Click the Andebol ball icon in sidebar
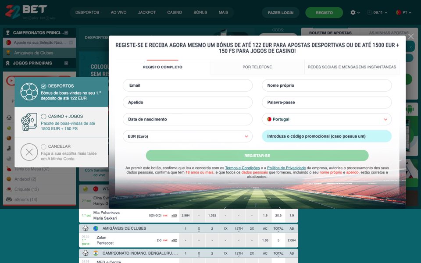Image resolution: width=421 pixels, height=263 pixels. (x=9, y=179)
